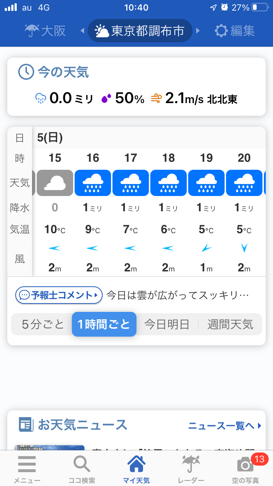Tap the 編集 gear icon

[x=221, y=31]
